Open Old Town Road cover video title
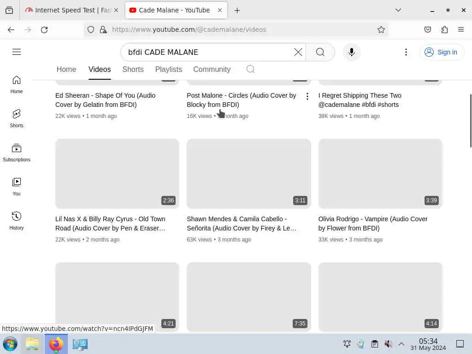 point(111,224)
